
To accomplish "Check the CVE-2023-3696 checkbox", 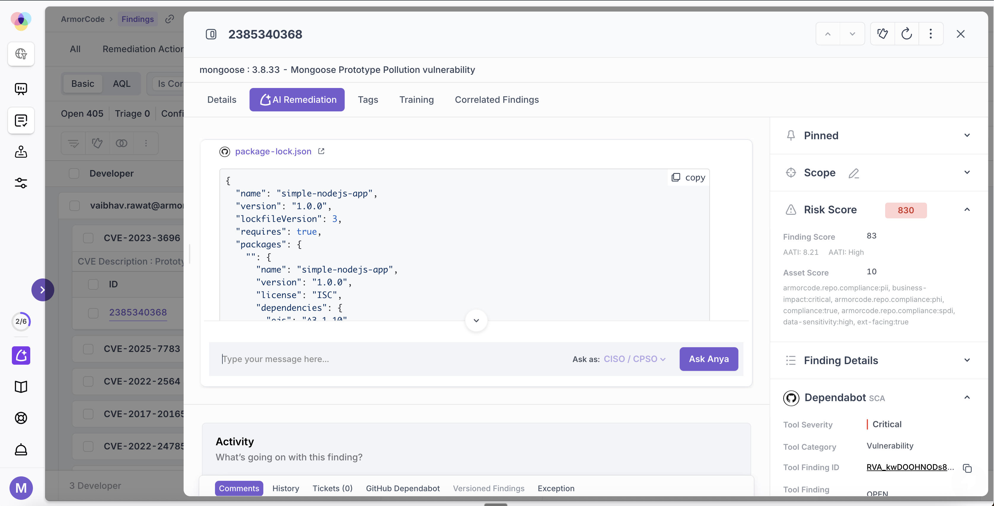I will tap(88, 238).
